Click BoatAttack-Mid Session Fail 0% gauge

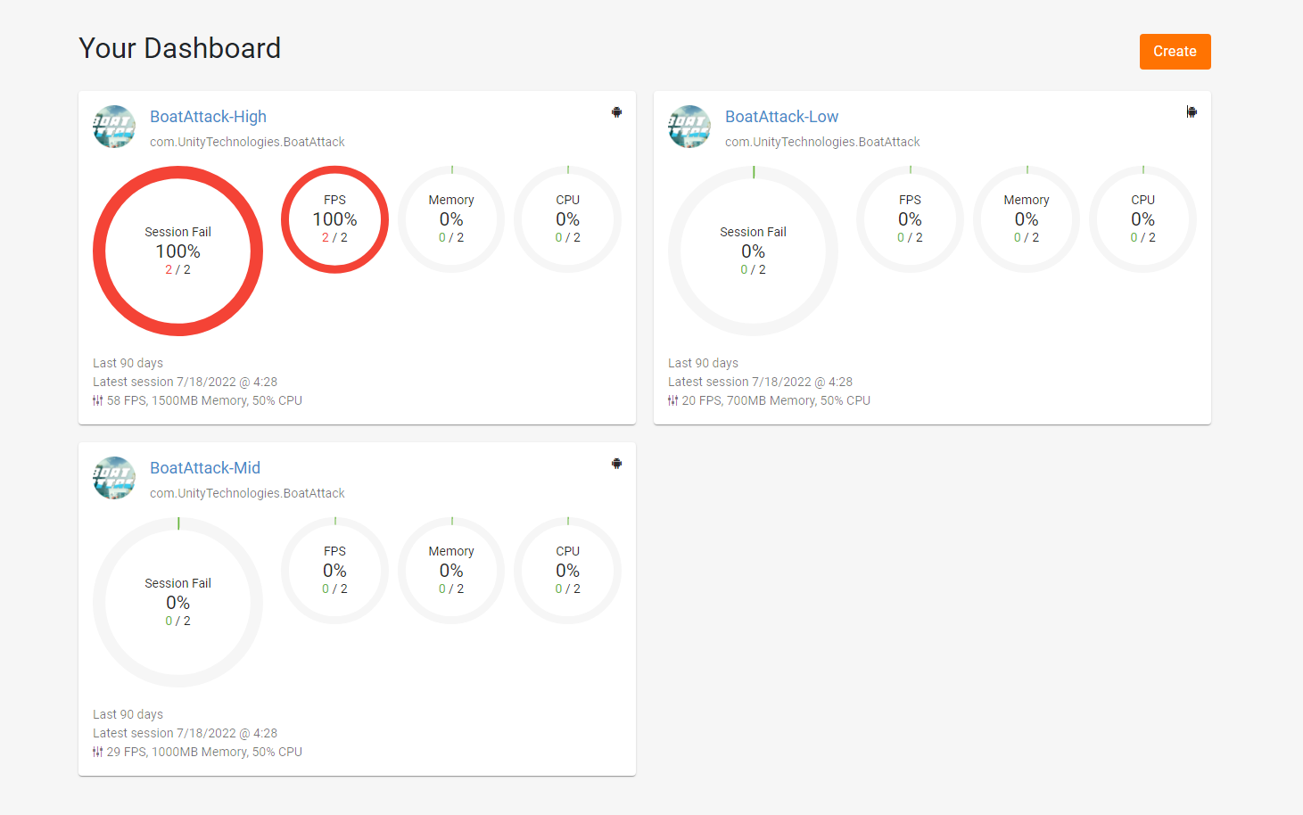tap(178, 602)
